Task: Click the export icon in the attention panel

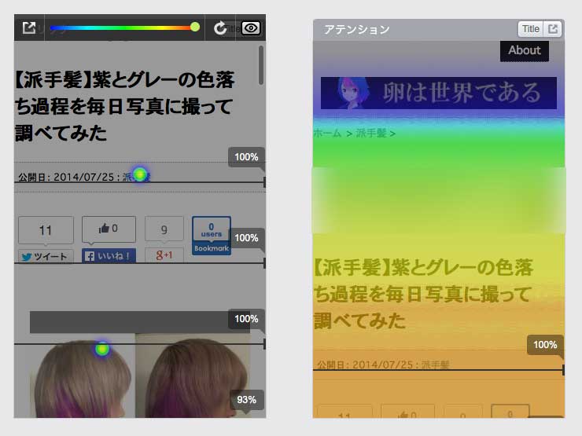Action: click(x=553, y=29)
